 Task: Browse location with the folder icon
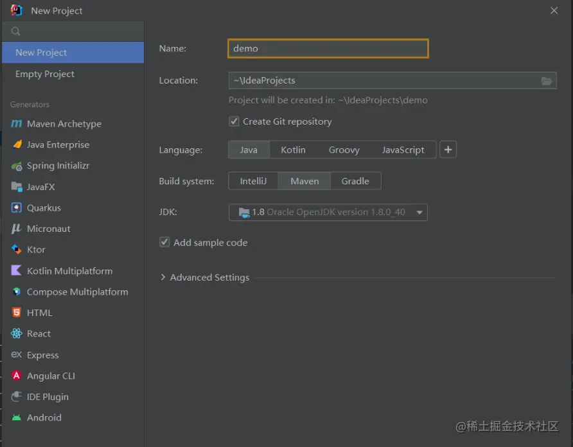[546, 81]
